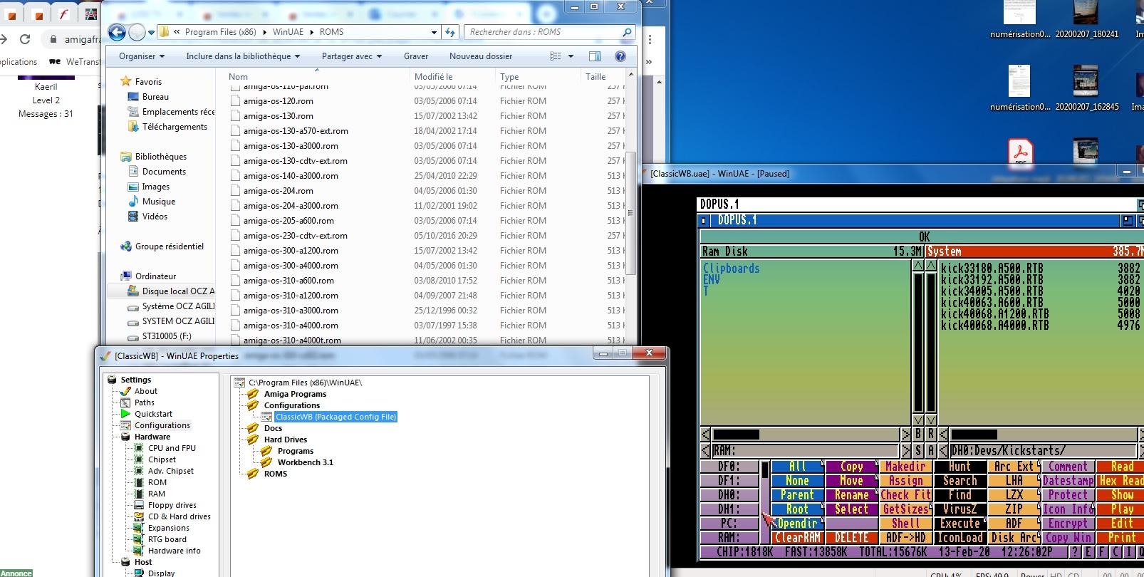
Task: Click the Explorer file list vertical scrollbar
Action: tap(630, 213)
